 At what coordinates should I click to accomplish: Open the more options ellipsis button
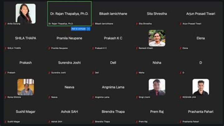[88, 29]
